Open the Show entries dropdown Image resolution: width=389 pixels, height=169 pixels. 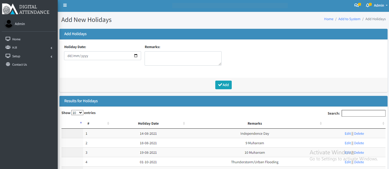[77, 113]
